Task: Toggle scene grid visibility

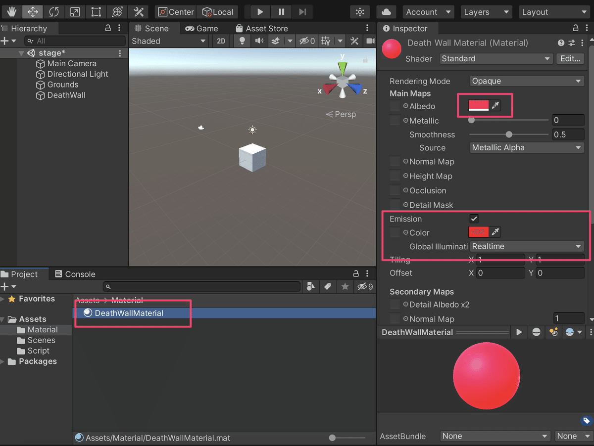Action: point(326,41)
